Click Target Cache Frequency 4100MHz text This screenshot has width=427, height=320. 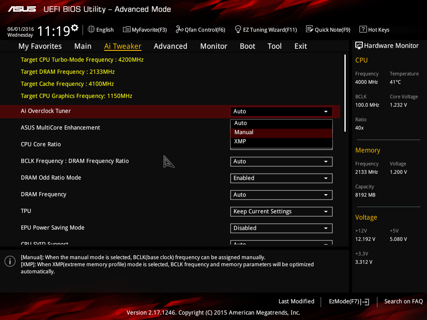[67, 84]
